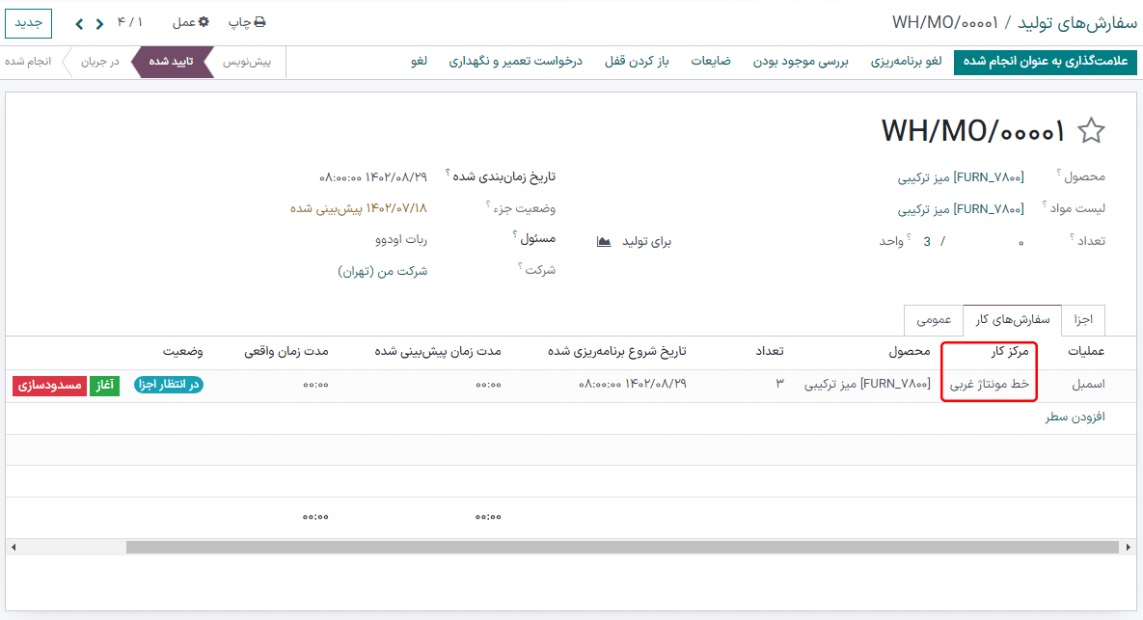Screen dimensions: 1143x620
Task: Go to the next record with the pager chevron
Action: [78, 21]
